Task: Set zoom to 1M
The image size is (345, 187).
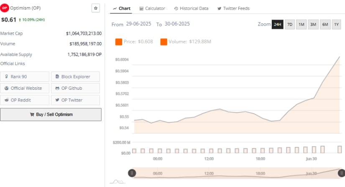Action: 301,24
